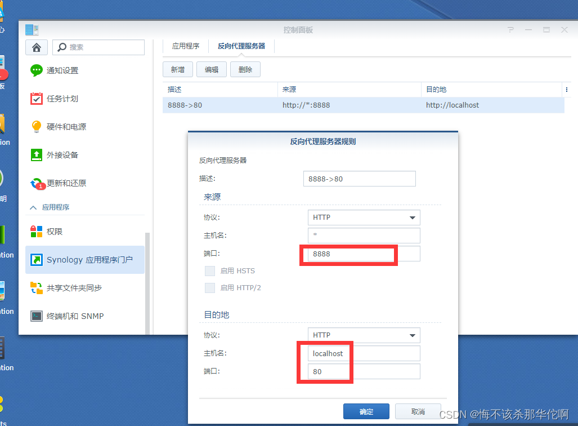Switch to the 应用程序 tab

click(185, 46)
